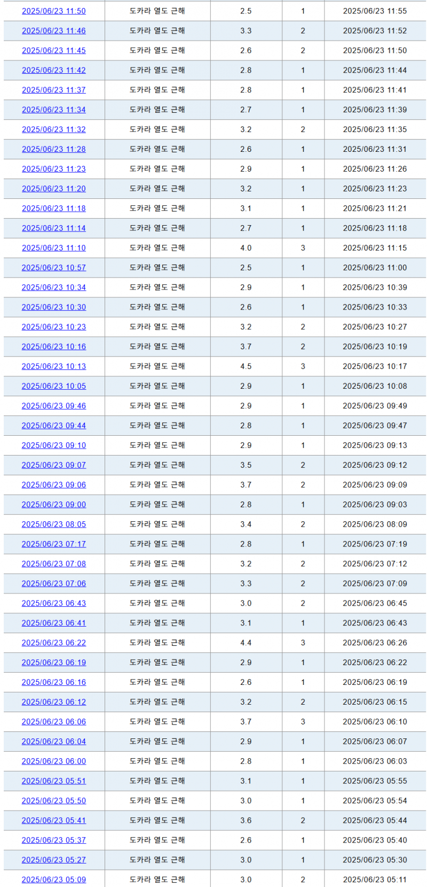The image size is (427, 887).
Task: Select the magnitude value 4.5
Action: (x=246, y=367)
